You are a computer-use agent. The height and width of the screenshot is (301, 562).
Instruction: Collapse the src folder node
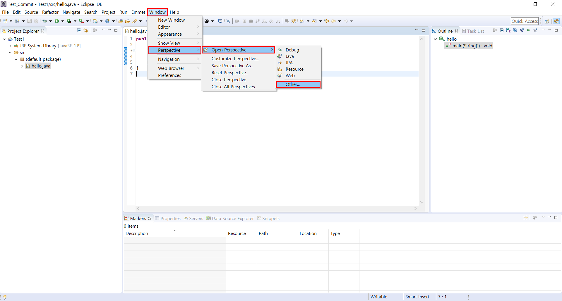point(10,53)
